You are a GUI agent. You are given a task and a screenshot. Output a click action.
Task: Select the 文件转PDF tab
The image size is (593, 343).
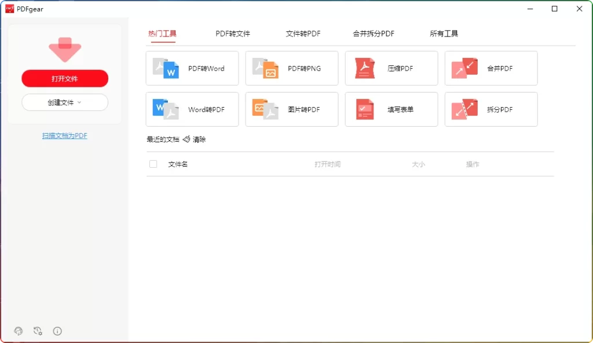coord(303,34)
